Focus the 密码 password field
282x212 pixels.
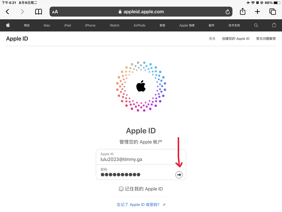click(x=135, y=172)
